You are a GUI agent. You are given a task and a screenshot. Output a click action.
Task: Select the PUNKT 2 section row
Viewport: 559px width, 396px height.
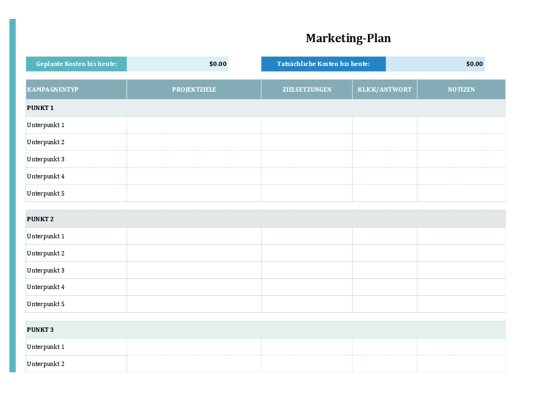click(x=265, y=219)
